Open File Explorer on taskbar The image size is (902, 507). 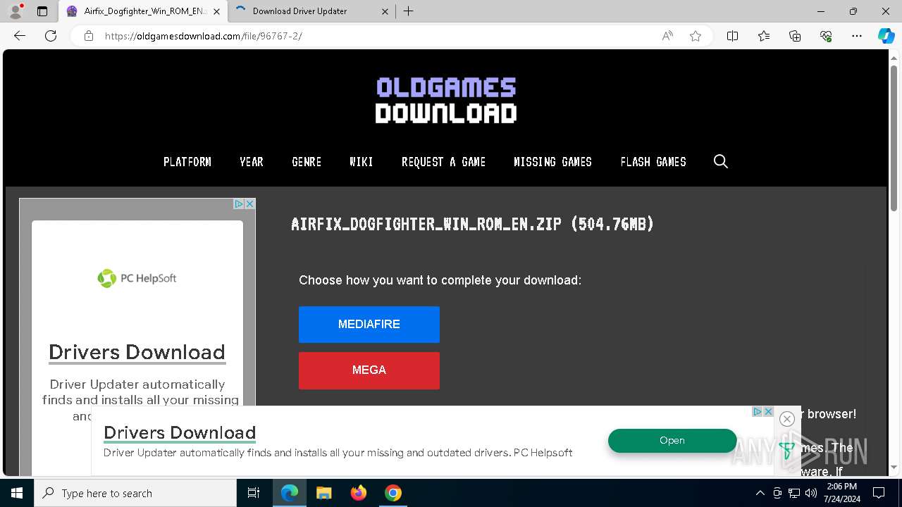point(323,493)
